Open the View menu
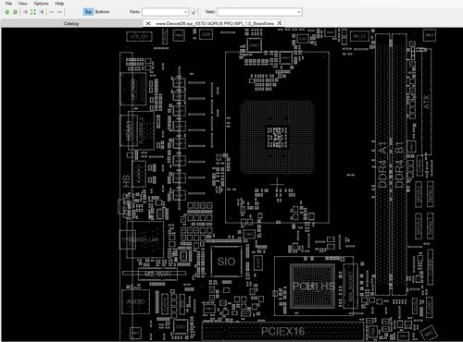Image resolution: width=463 pixels, height=342 pixels. 23,4
